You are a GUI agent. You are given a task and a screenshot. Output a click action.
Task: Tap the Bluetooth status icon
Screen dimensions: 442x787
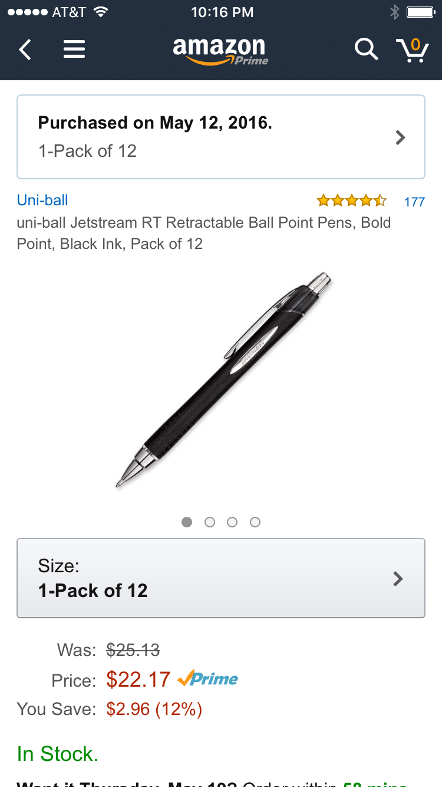tap(394, 12)
